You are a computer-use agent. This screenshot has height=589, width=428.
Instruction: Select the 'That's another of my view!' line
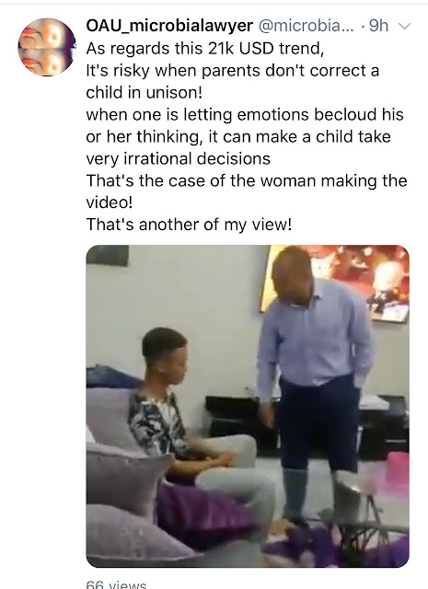click(189, 225)
